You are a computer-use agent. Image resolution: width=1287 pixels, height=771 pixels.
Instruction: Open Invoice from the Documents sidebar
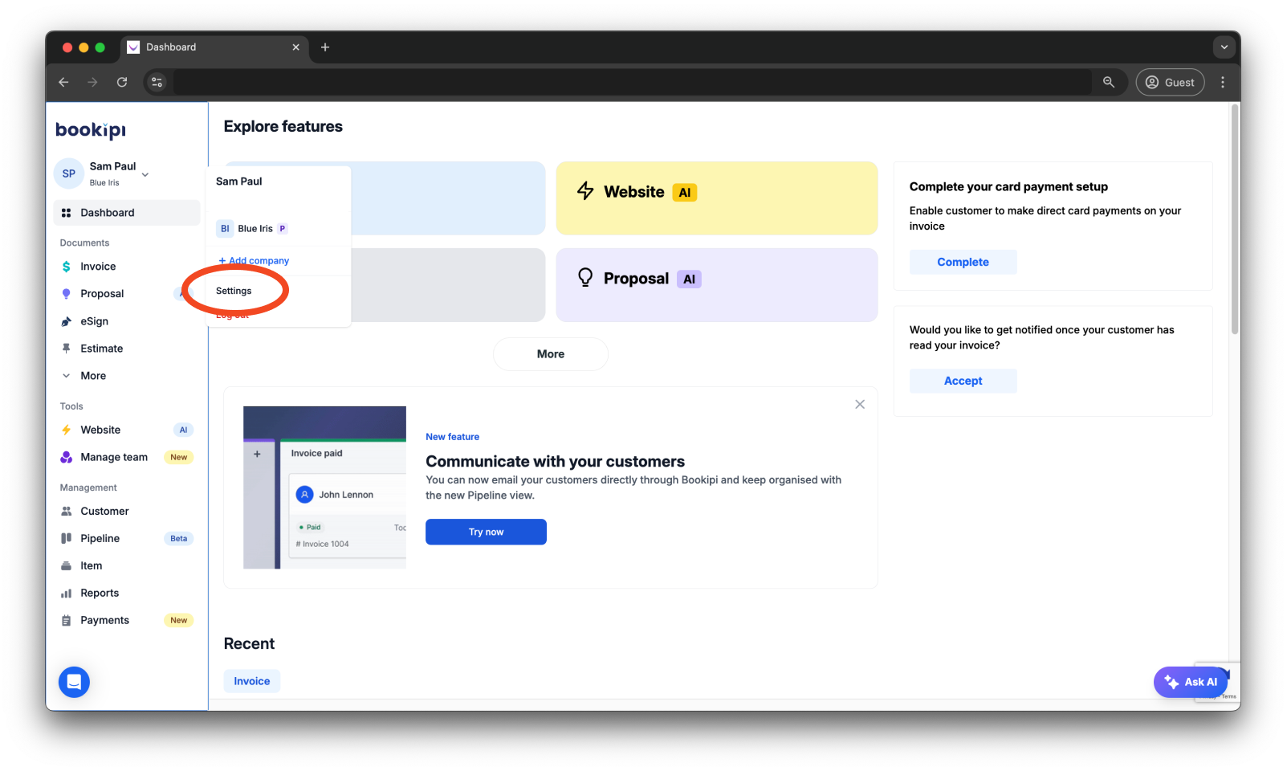pos(97,266)
